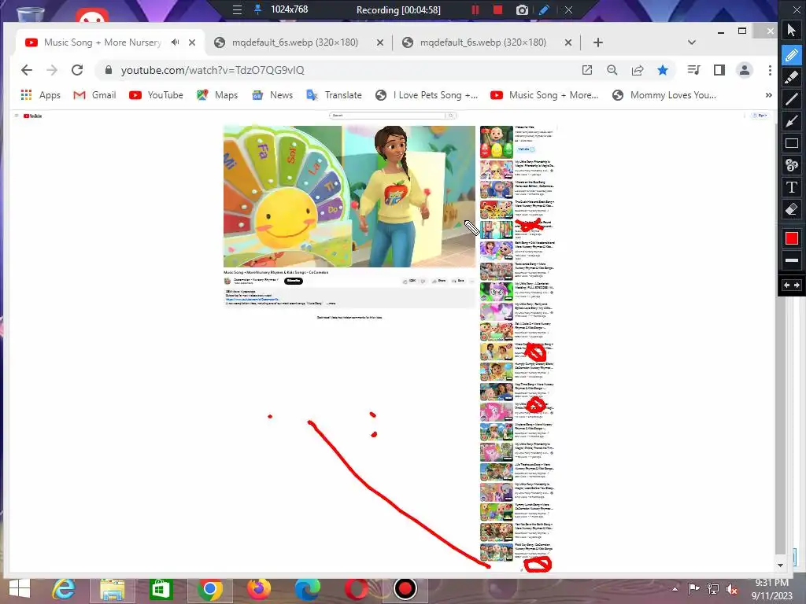The width and height of the screenshot is (806, 604).
Task: Open Firefox from taskbar
Action: click(258, 589)
